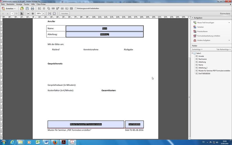Click the Abteilung_2 form field on page
Image resolution: width=232 pixels, height=145 pixels.
pyautogui.click(x=105, y=35)
